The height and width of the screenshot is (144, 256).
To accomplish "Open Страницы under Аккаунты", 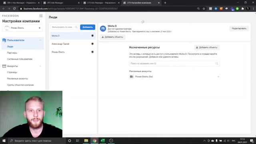I will pos(12,72).
